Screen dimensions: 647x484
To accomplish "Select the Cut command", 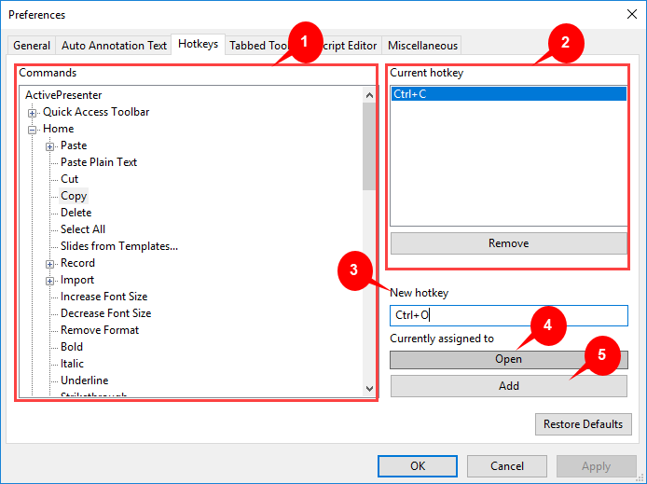I will [x=69, y=179].
